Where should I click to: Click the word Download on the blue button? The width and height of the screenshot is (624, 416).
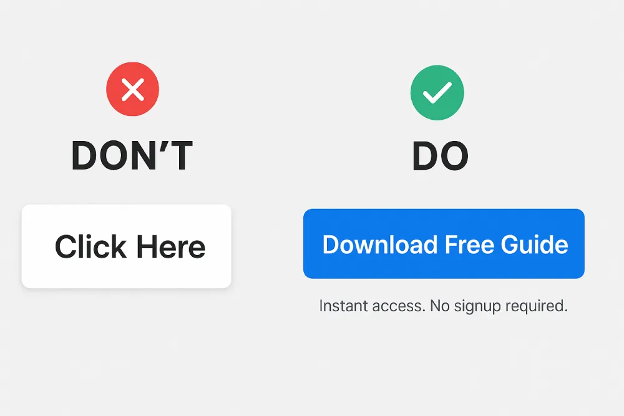tap(379, 244)
